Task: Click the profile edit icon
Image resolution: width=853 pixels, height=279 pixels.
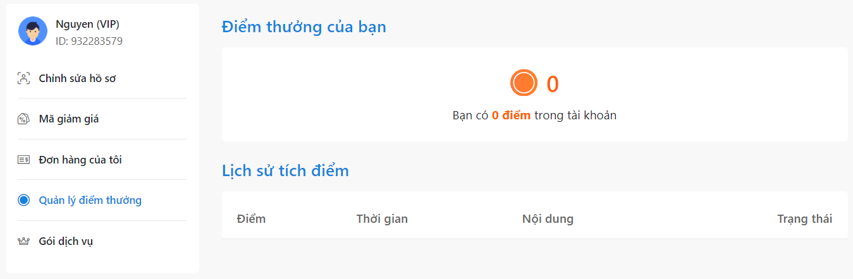Action: click(x=24, y=79)
